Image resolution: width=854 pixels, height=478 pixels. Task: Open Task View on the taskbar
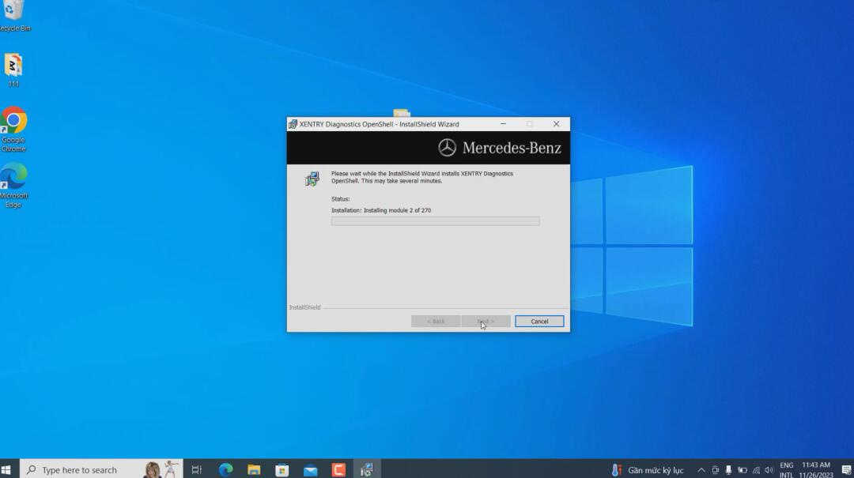click(197, 469)
